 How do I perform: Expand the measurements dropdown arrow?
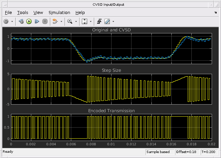(113, 21)
